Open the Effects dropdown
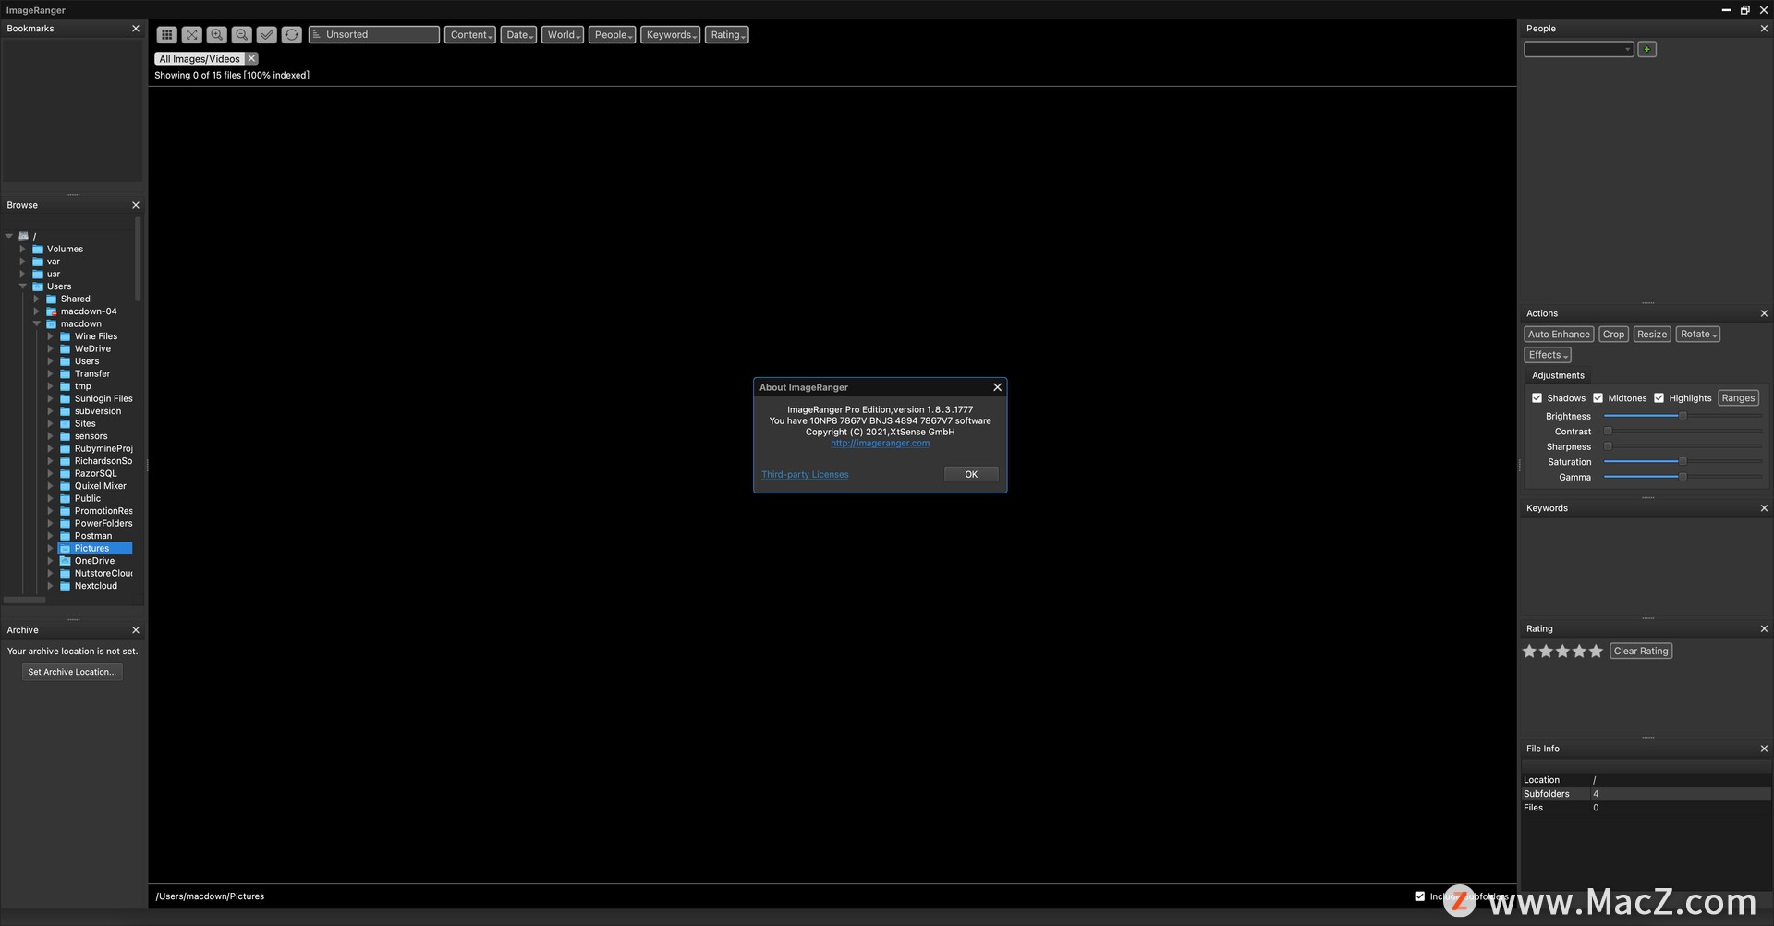 [1548, 355]
